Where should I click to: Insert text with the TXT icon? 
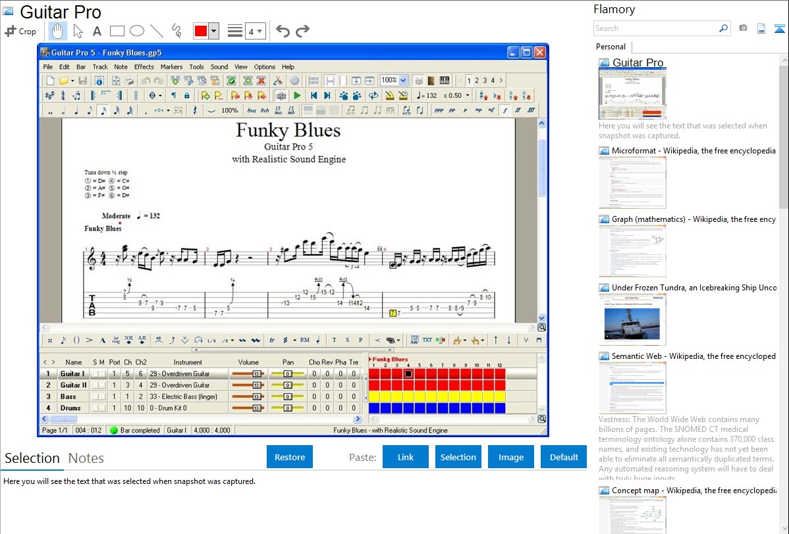click(x=427, y=340)
